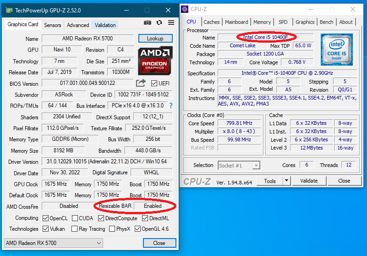Click the GPU-Z title bar app icon

[x=9, y=10]
